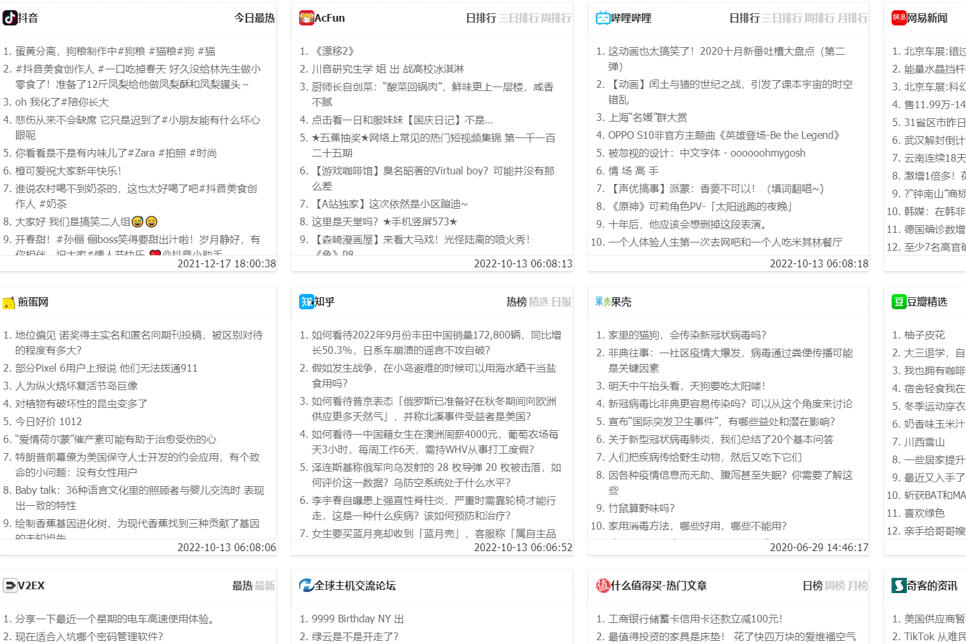Click the 抖音 timestamp 2021-12-17 18:00:38
The image size is (966, 644).
[227, 263]
